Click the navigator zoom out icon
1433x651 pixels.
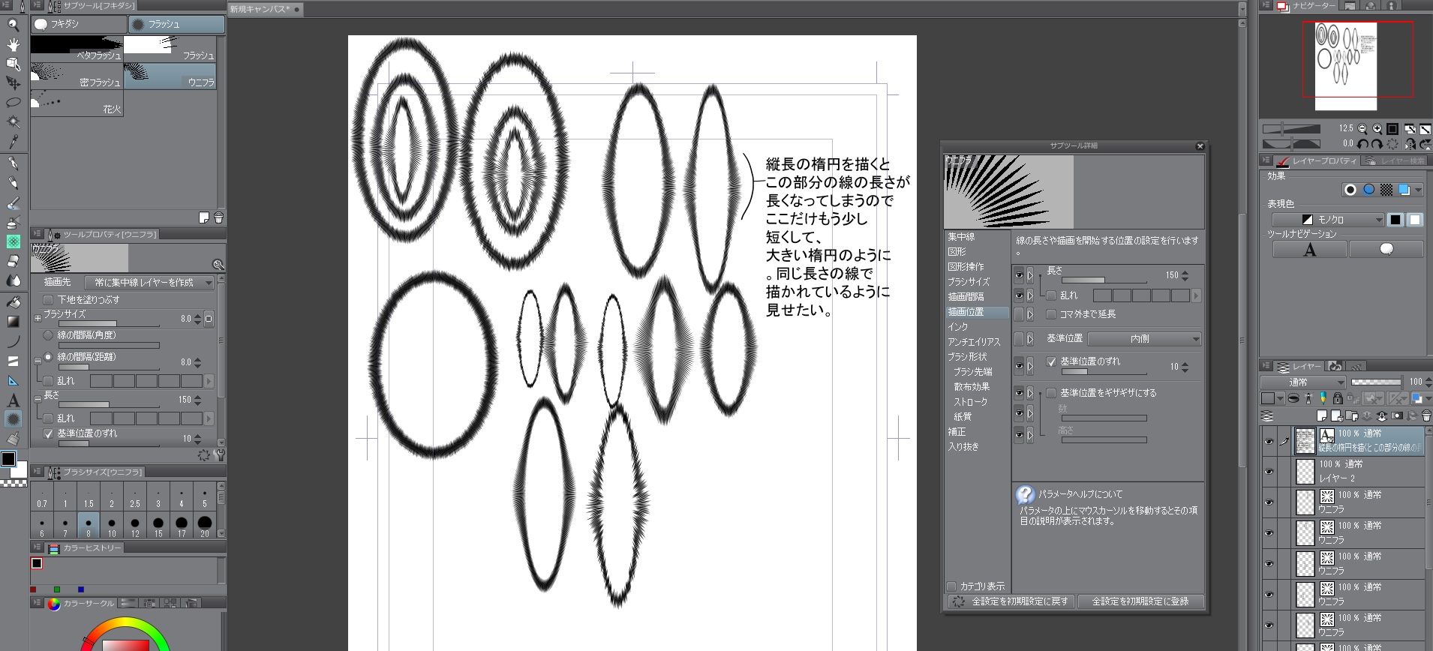[x=1362, y=128]
